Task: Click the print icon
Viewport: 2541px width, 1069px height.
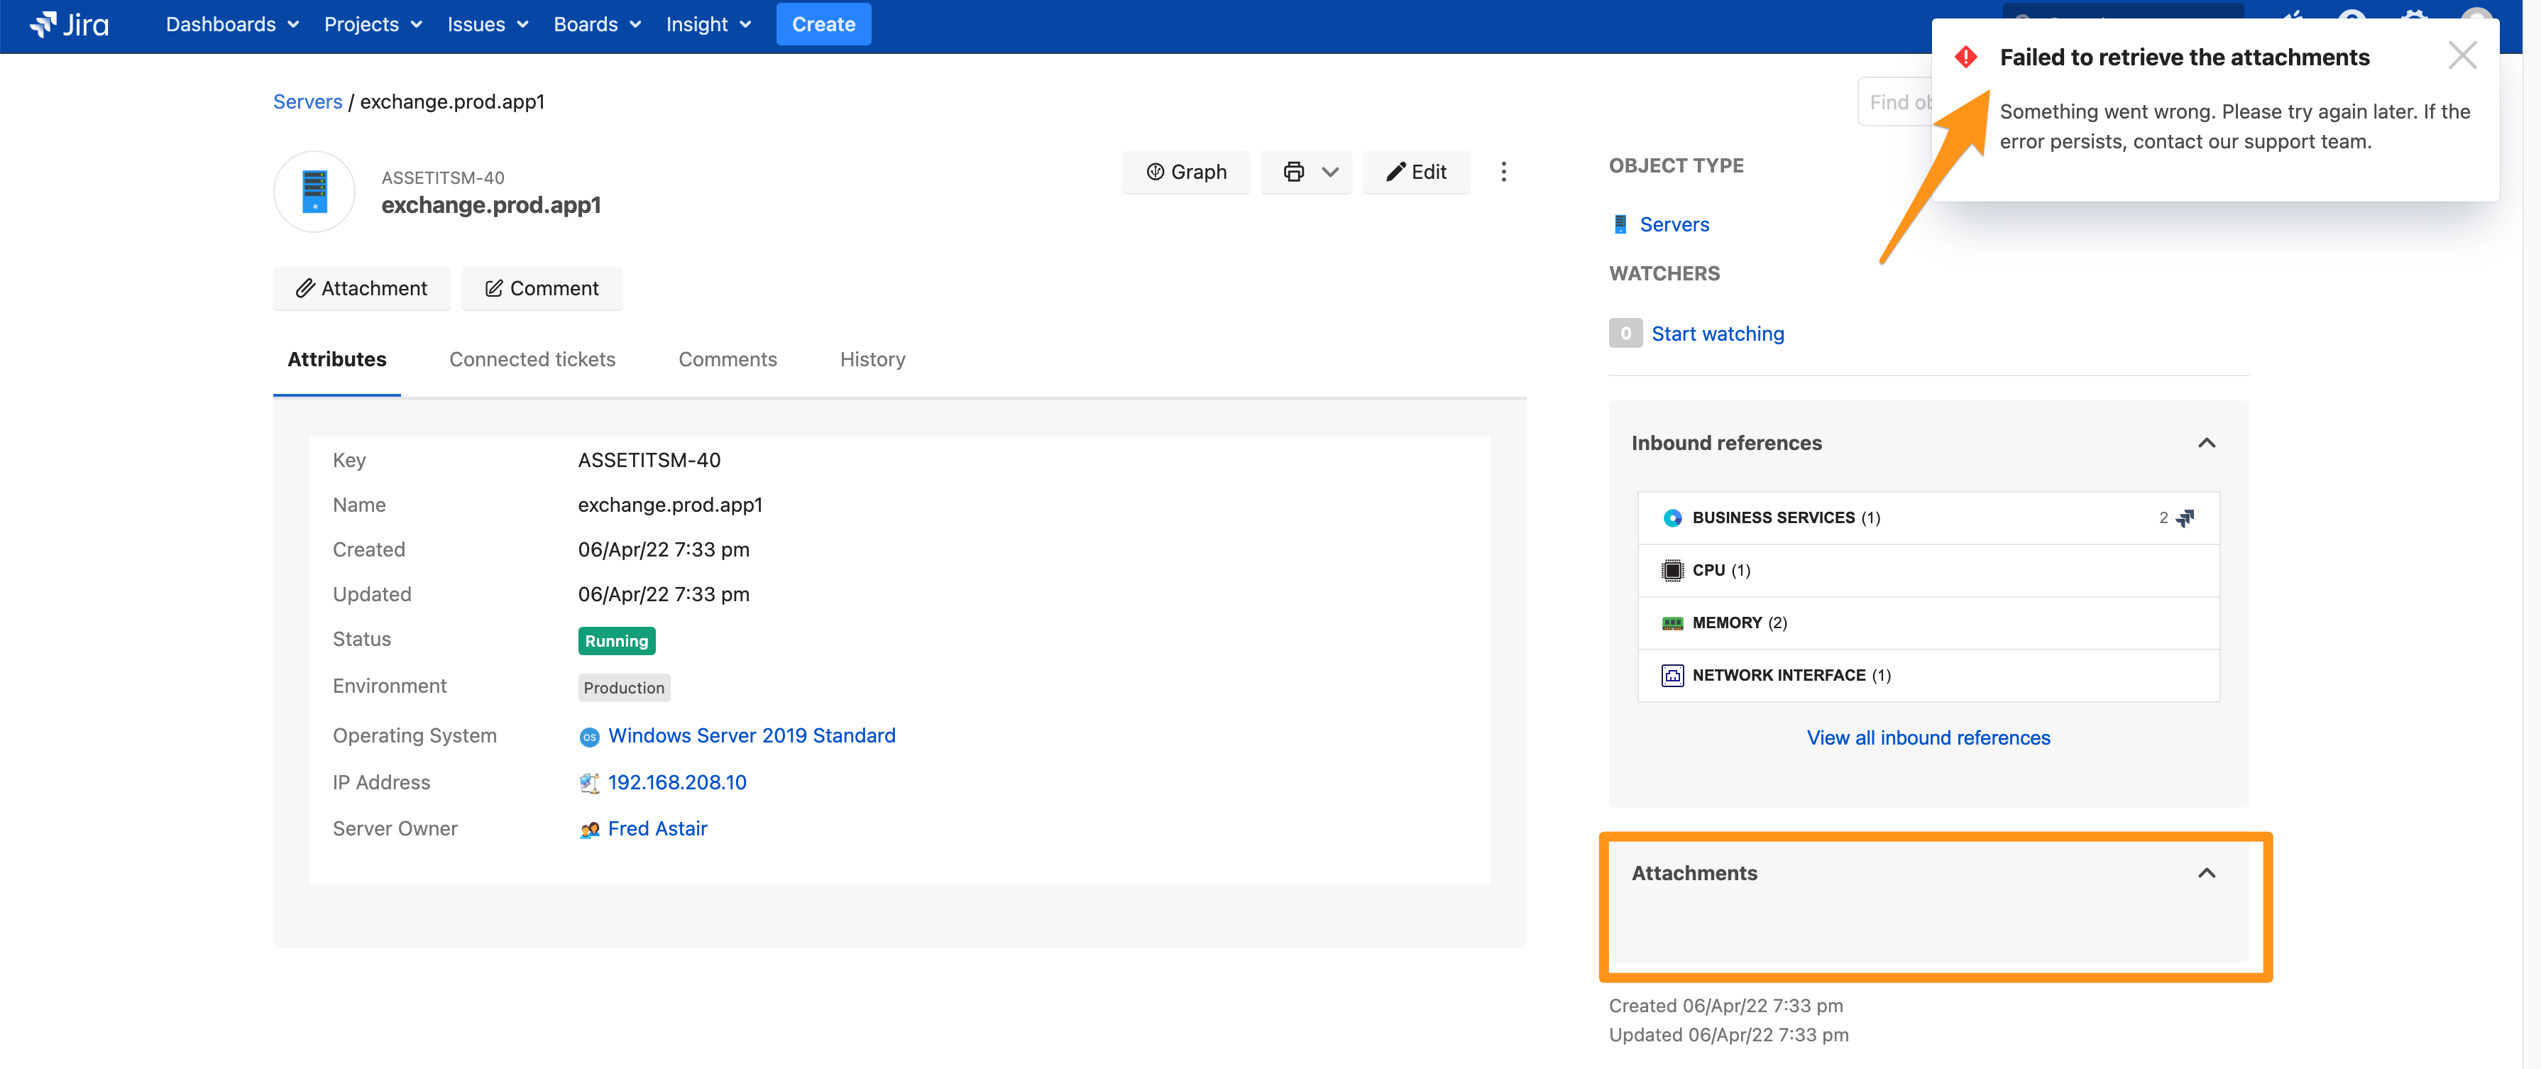Action: tap(1293, 172)
